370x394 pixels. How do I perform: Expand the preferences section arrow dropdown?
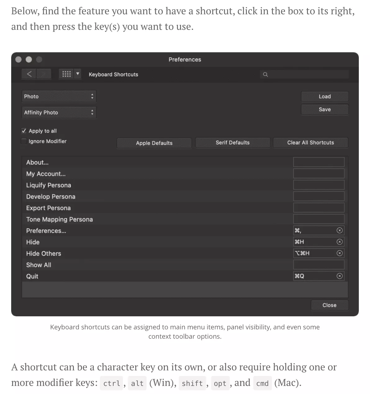point(78,74)
